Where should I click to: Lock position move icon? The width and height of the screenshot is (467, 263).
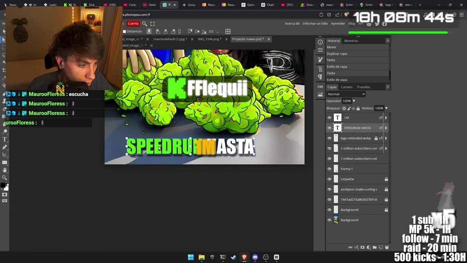tap(353, 108)
